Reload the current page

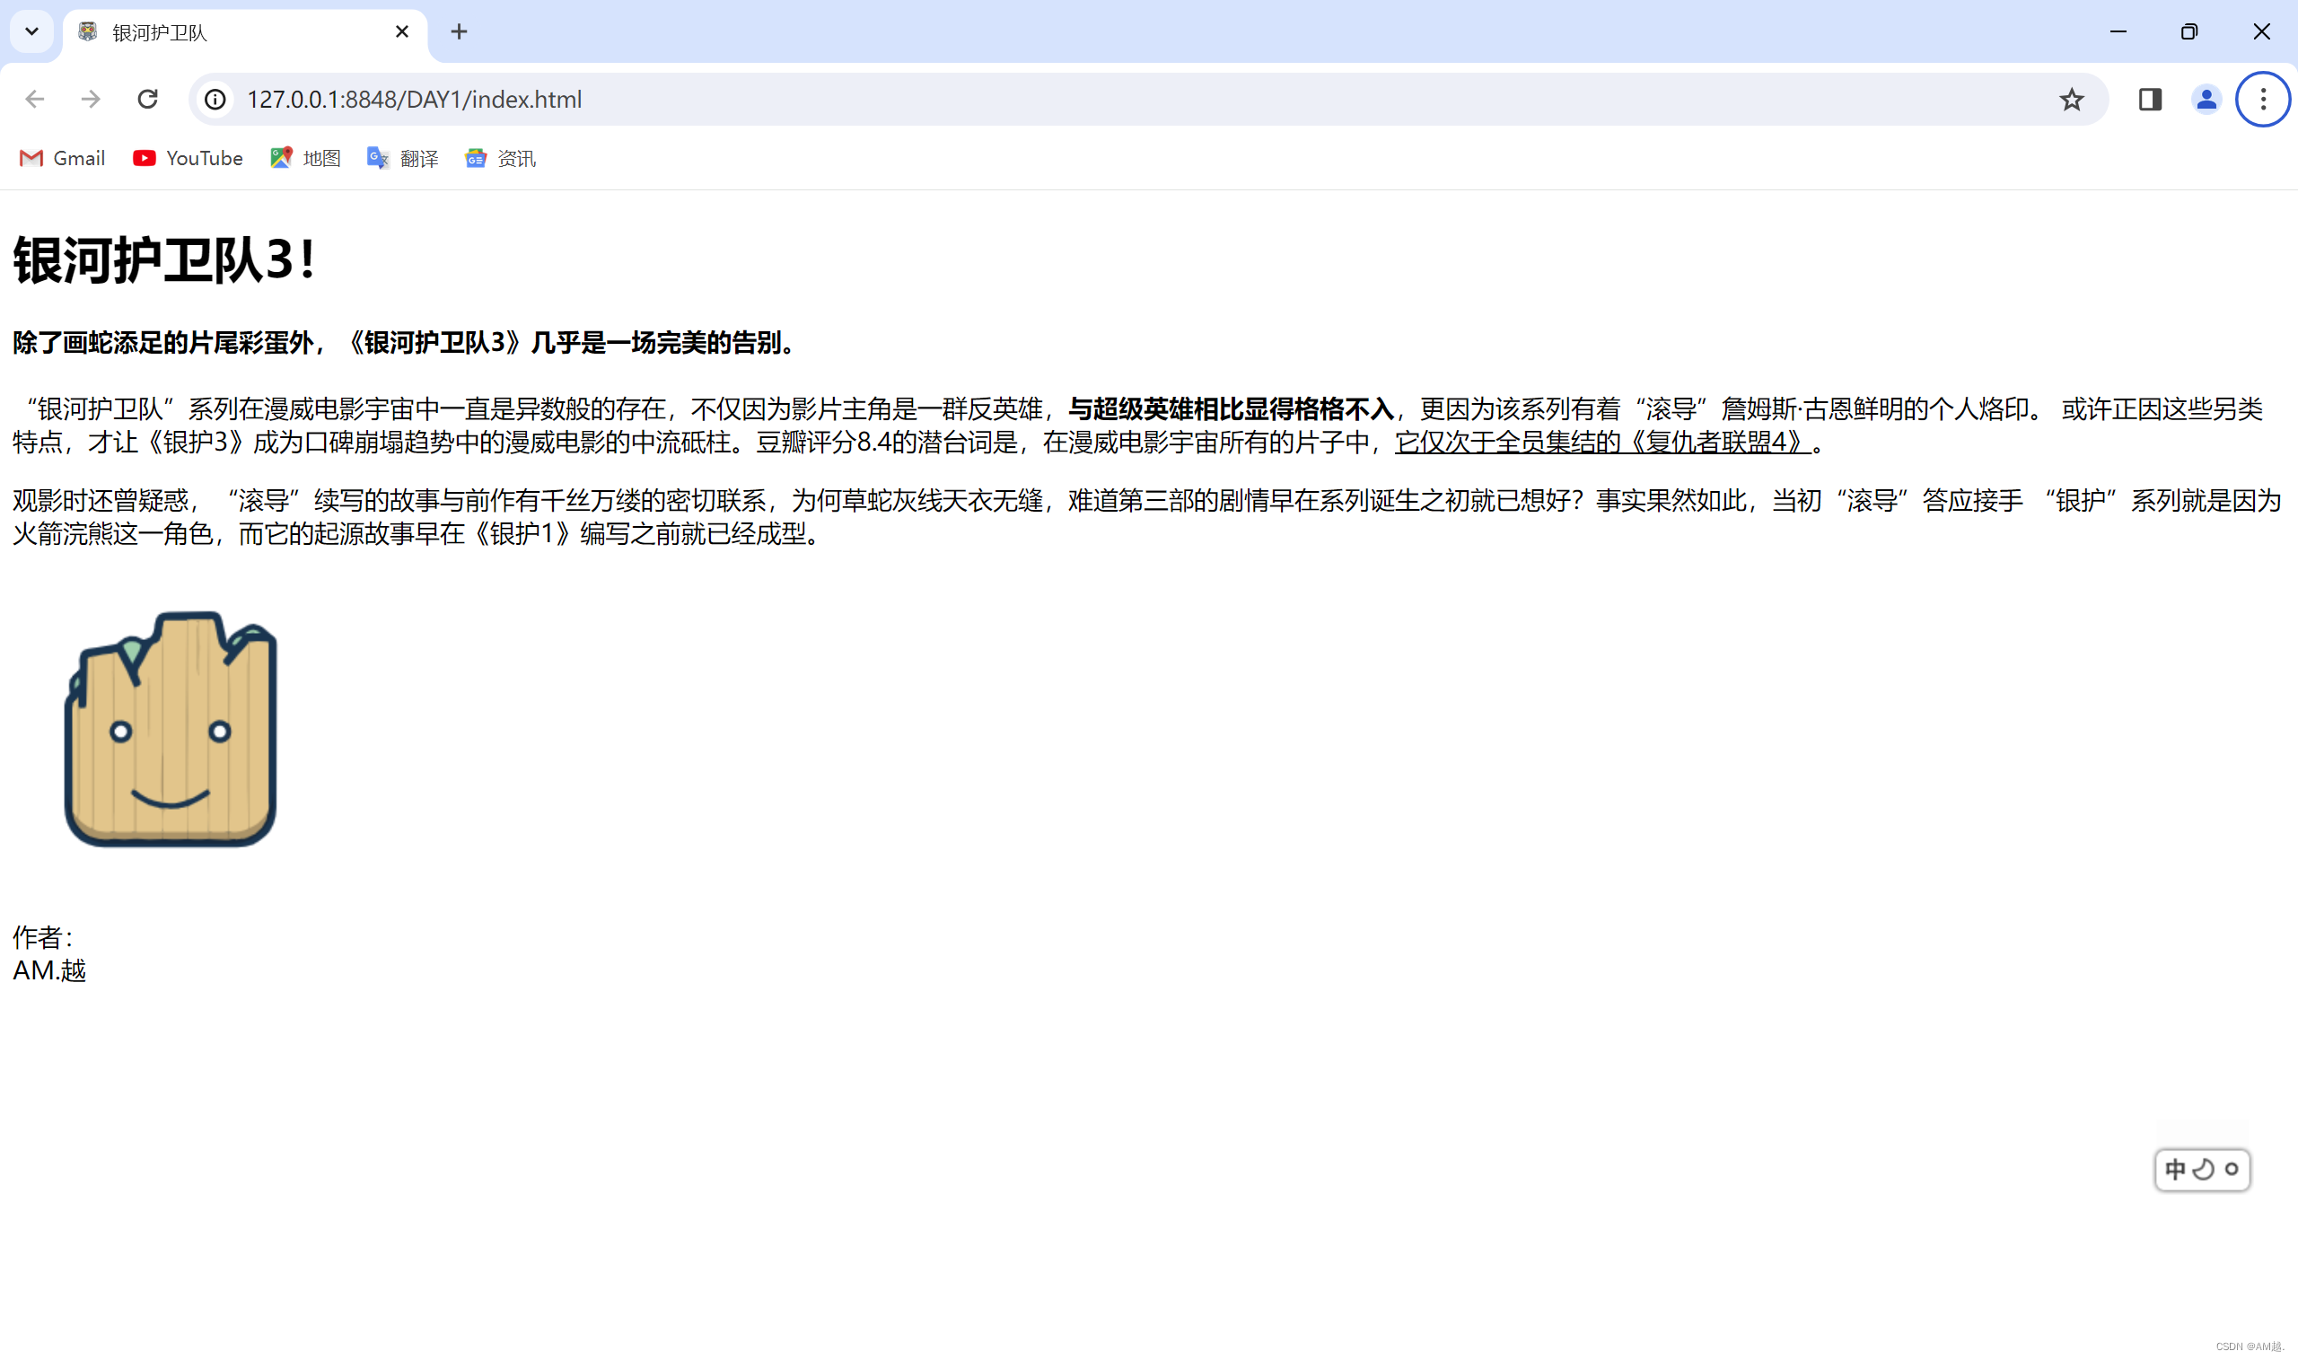147,99
